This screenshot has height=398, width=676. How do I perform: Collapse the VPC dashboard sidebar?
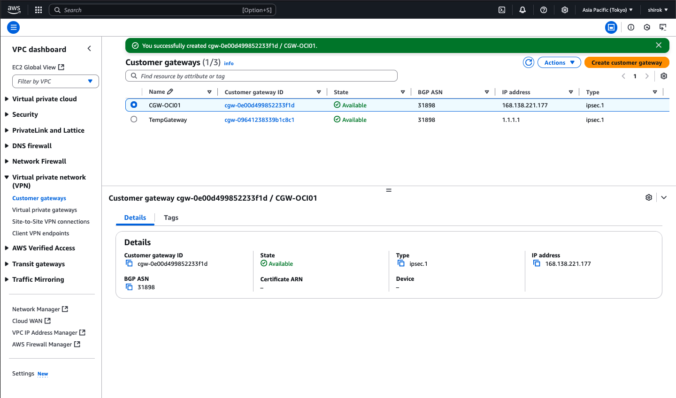coord(89,49)
